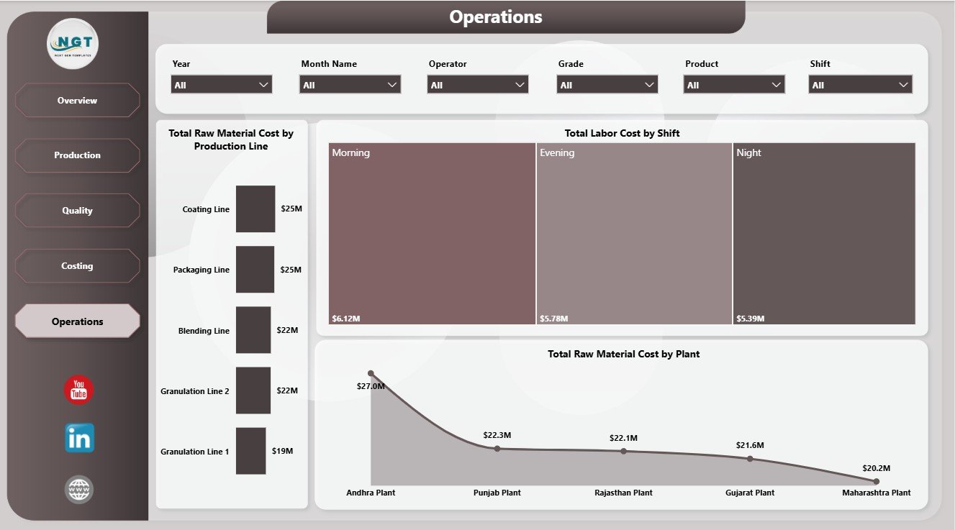Expand the Month Name dropdown filter
Screen dimensions: 955x530
click(350, 85)
